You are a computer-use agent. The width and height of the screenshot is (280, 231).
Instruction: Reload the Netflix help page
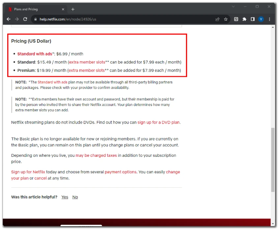[25, 19]
